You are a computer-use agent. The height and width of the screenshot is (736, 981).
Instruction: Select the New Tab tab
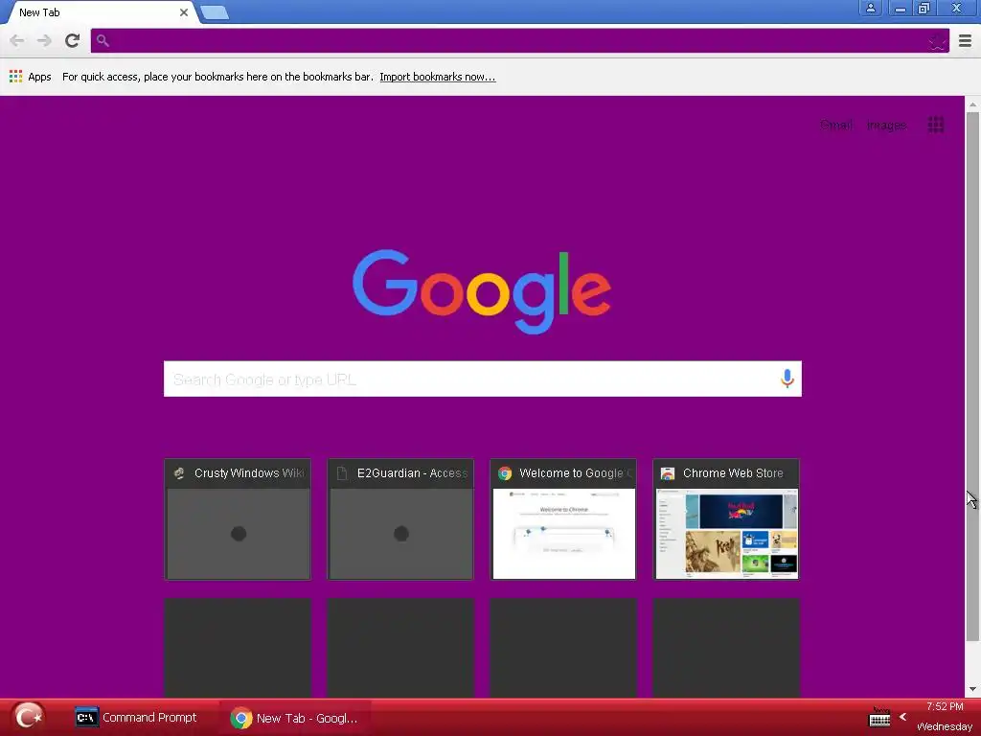[x=100, y=12]
